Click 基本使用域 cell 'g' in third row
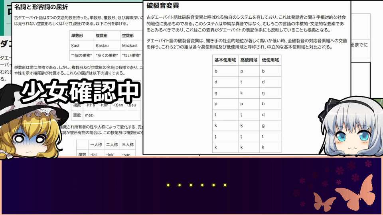The image size is (383, 215). [x=225, y=93]
